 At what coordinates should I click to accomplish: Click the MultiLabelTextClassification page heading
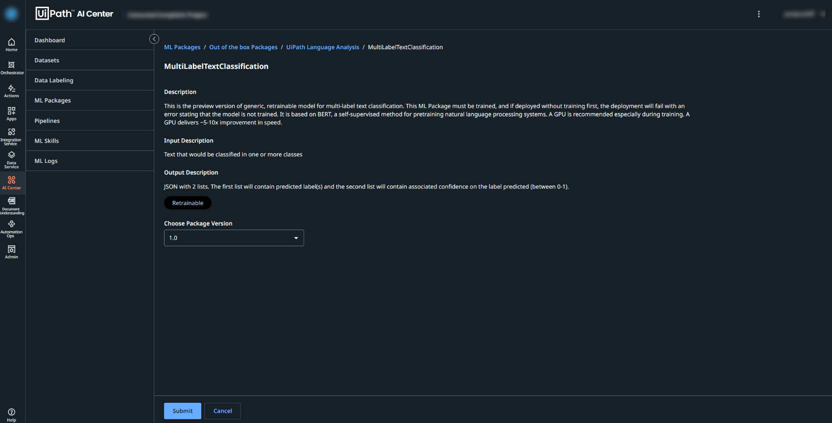[x=216, y=66]
